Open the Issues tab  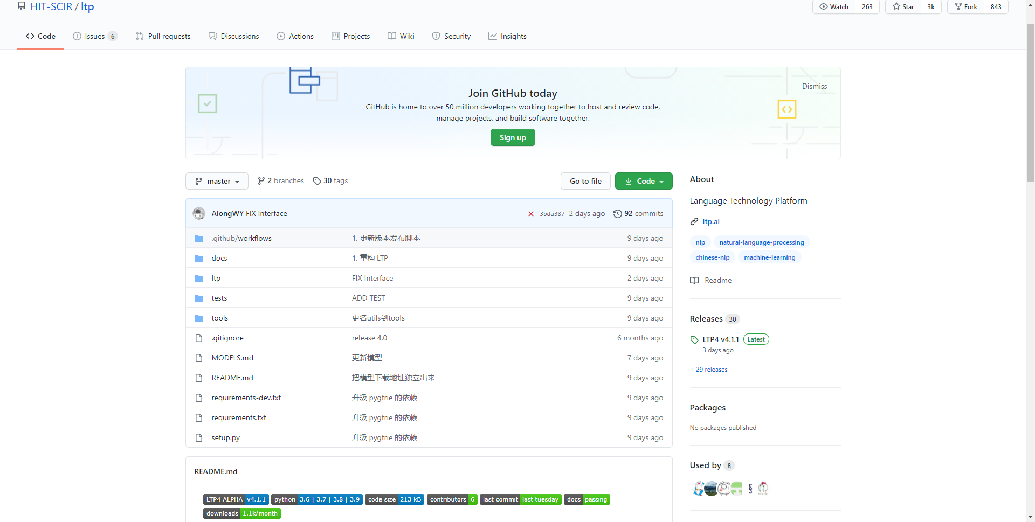tap(95, 36)
